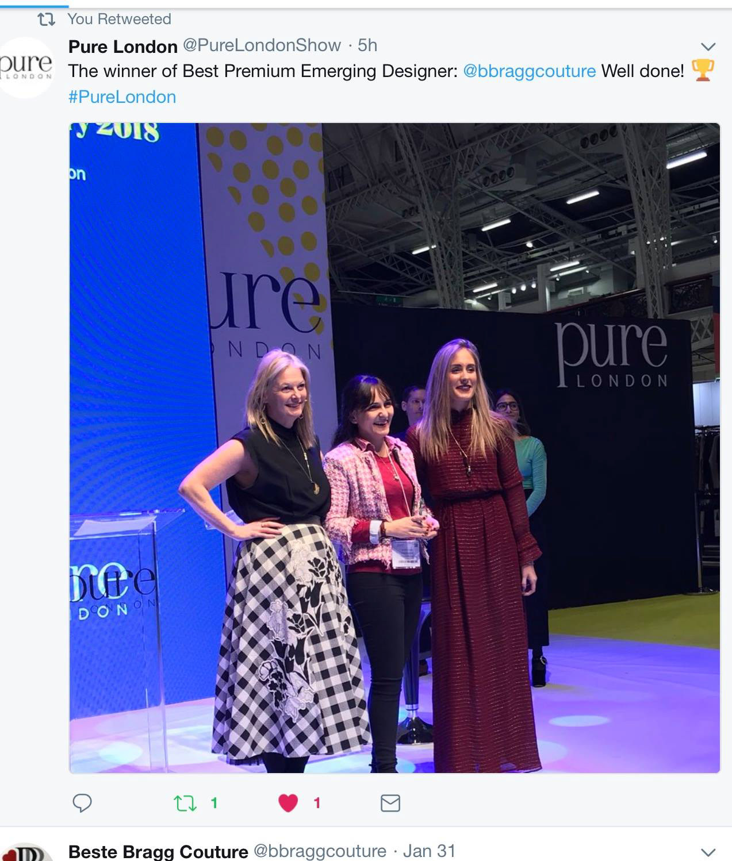This screenshot has height=861, width=732.
Task: Open the 5h tweet timestamp
Action: coord(367,45)
